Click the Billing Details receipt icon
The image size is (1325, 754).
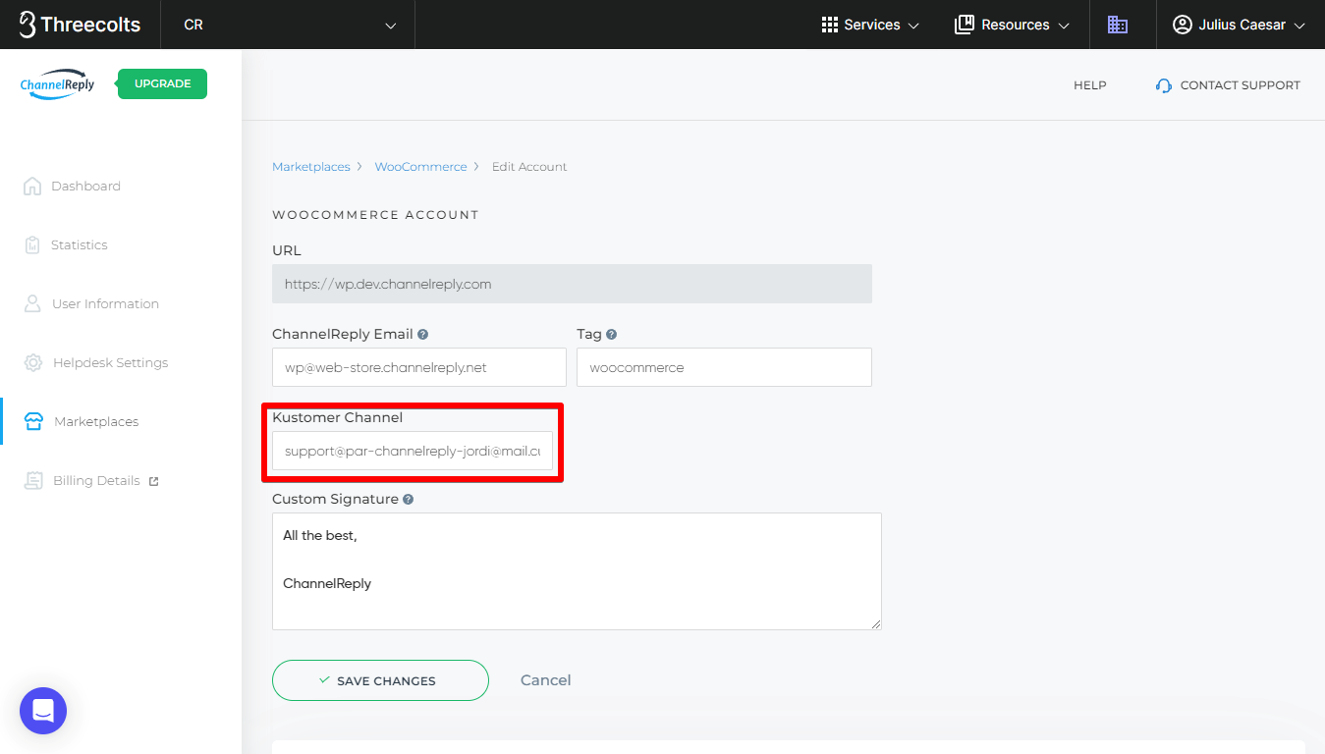tap(33, 480)
